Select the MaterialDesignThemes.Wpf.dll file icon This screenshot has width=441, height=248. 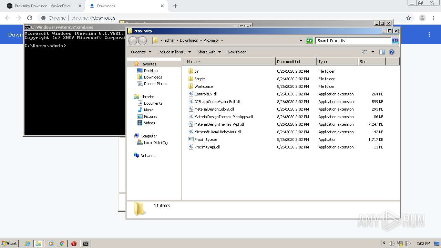[x=191, y=124]
